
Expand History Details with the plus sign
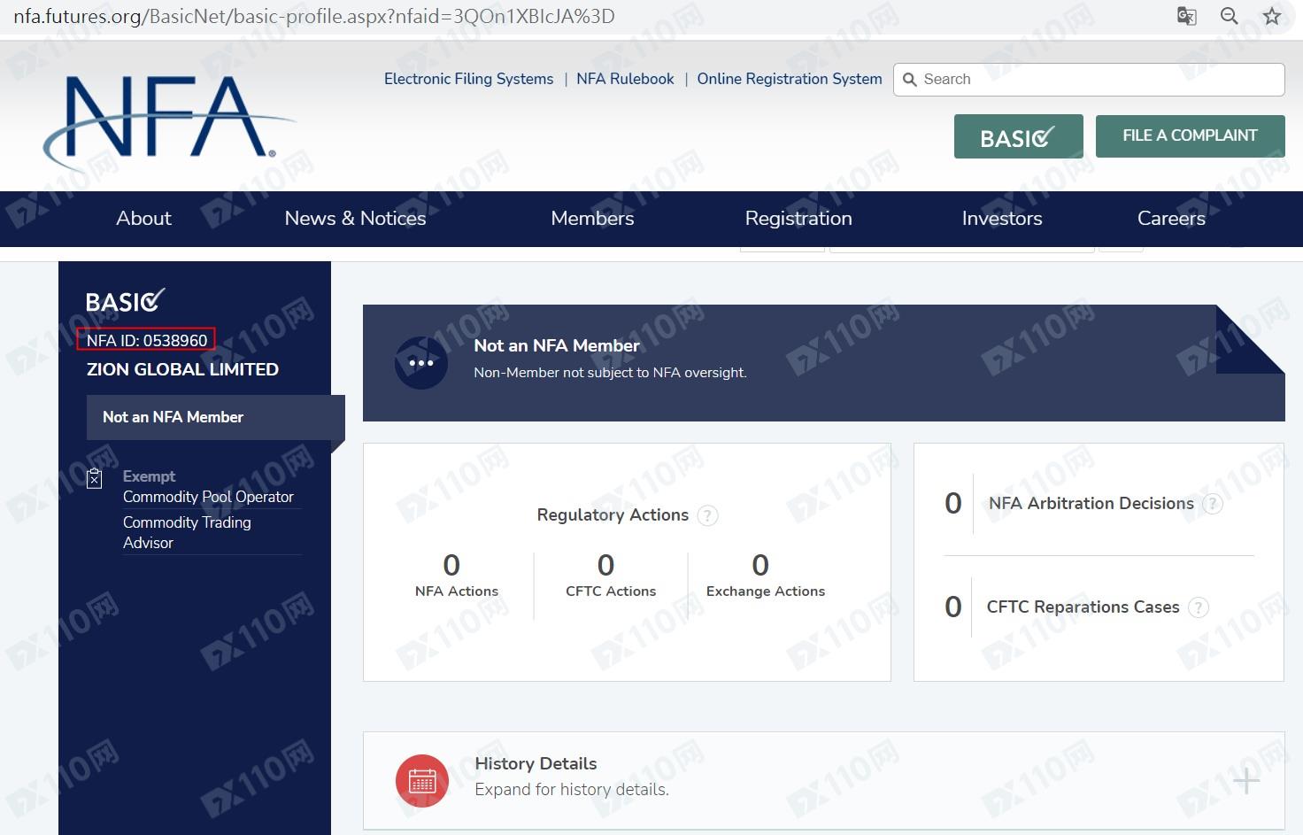(1246, 781)
